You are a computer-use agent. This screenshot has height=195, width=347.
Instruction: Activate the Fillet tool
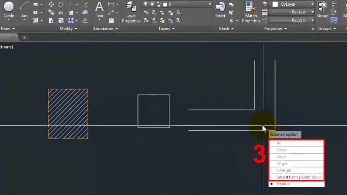click(71, 13)
